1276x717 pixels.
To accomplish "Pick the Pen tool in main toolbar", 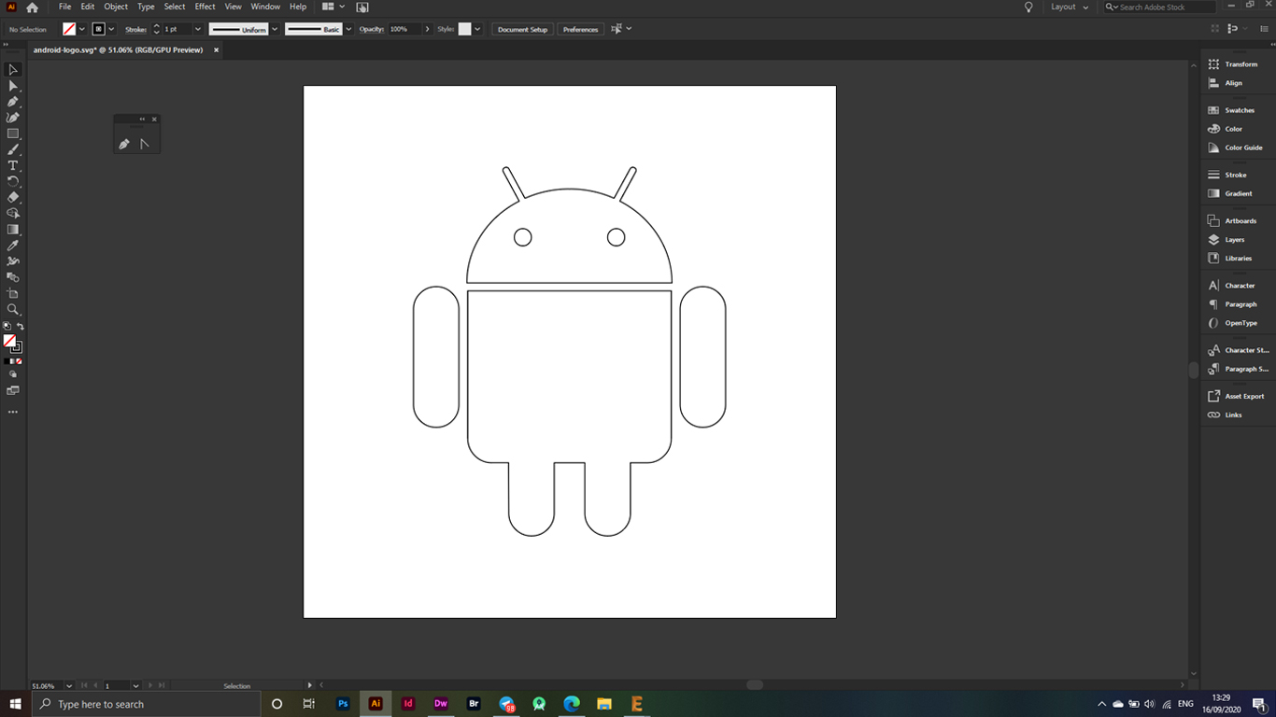I will click(x=13, y=102).
